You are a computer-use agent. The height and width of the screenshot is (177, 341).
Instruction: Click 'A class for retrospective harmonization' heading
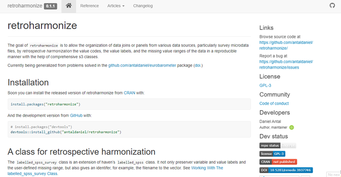[81, 152]
